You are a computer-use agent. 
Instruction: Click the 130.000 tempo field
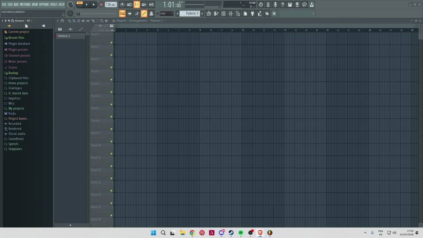(x=111, y=5)
